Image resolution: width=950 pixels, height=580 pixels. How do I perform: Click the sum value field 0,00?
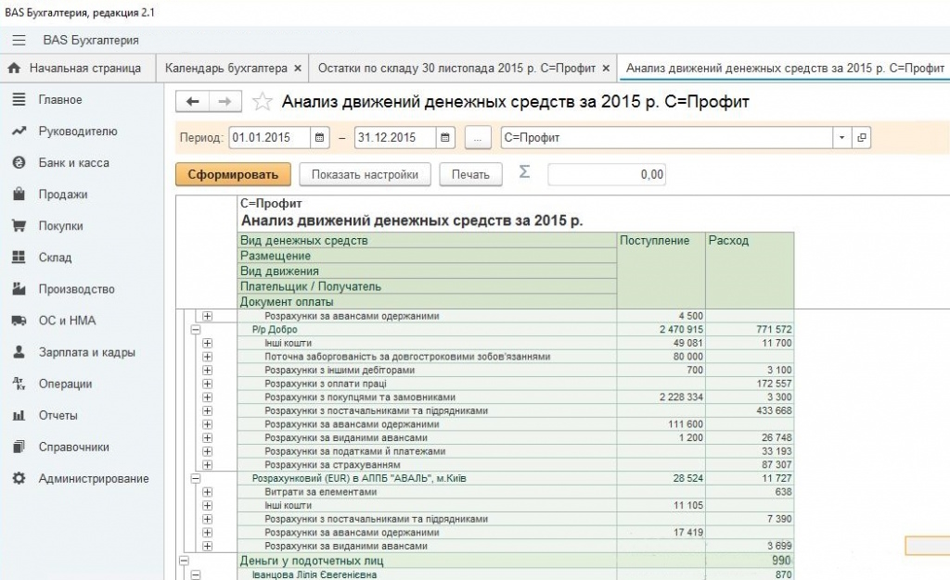tap(607, 175)
